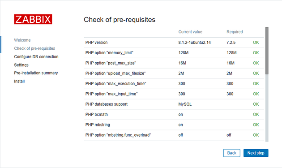
Task: Select the Pre-installation summary step
Action: [x=36, y=73]
